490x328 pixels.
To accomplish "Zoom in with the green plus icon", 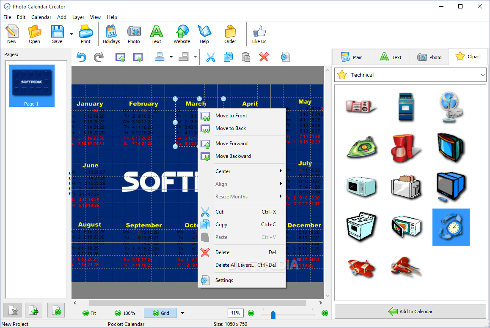I will (x=325, y=313).
